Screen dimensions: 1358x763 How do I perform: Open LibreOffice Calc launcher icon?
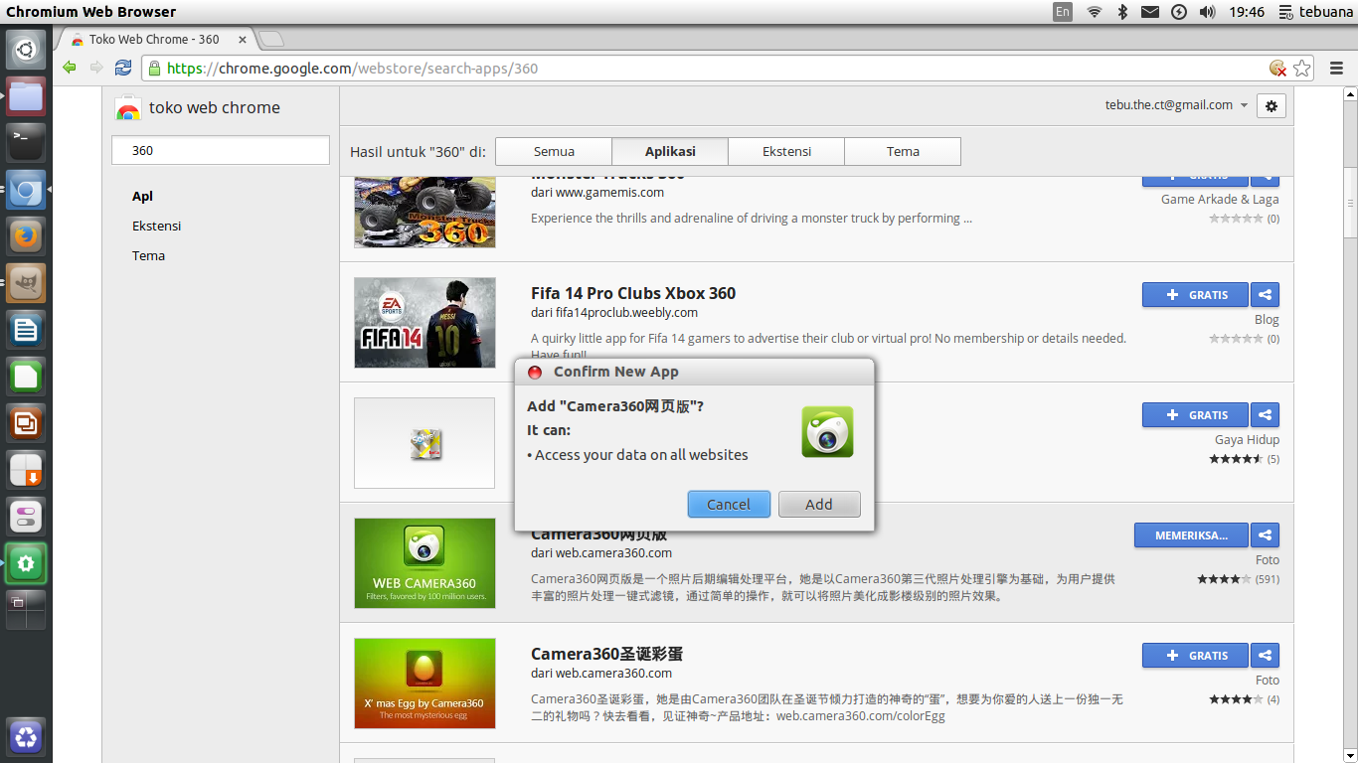click(26, 377)
